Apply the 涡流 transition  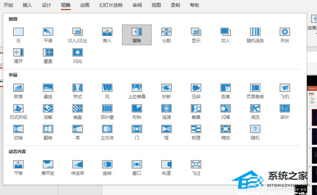[255, 112]
